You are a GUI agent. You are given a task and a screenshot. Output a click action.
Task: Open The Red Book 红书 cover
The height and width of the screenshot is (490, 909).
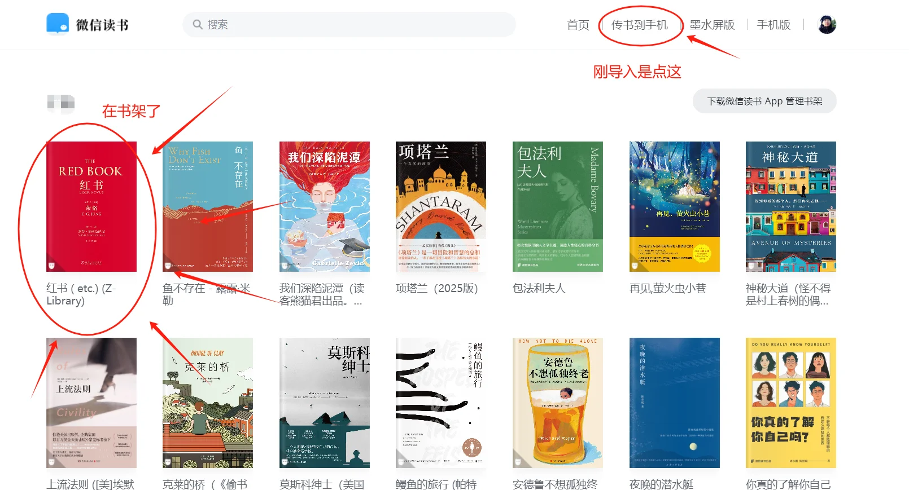91,206
